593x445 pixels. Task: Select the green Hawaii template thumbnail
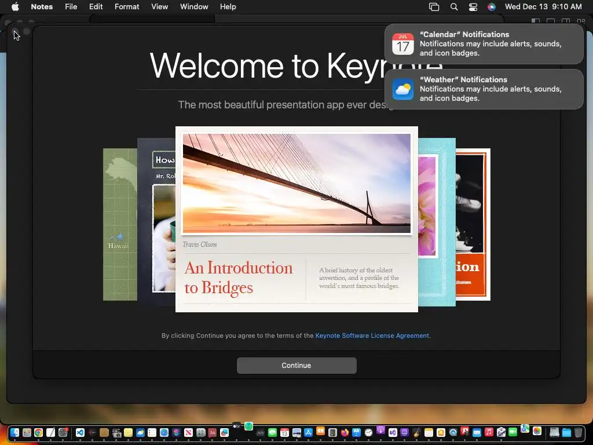(x=120, y=225)
